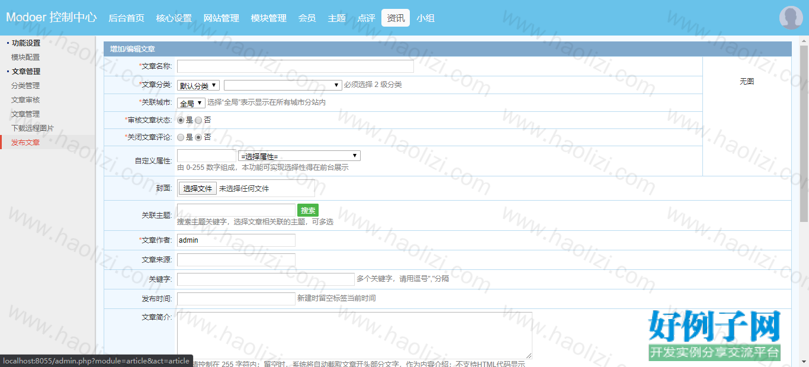Click the 选择文件 cover upload button
This screenshot has width=809, height=367.
[x=197, y=189]
